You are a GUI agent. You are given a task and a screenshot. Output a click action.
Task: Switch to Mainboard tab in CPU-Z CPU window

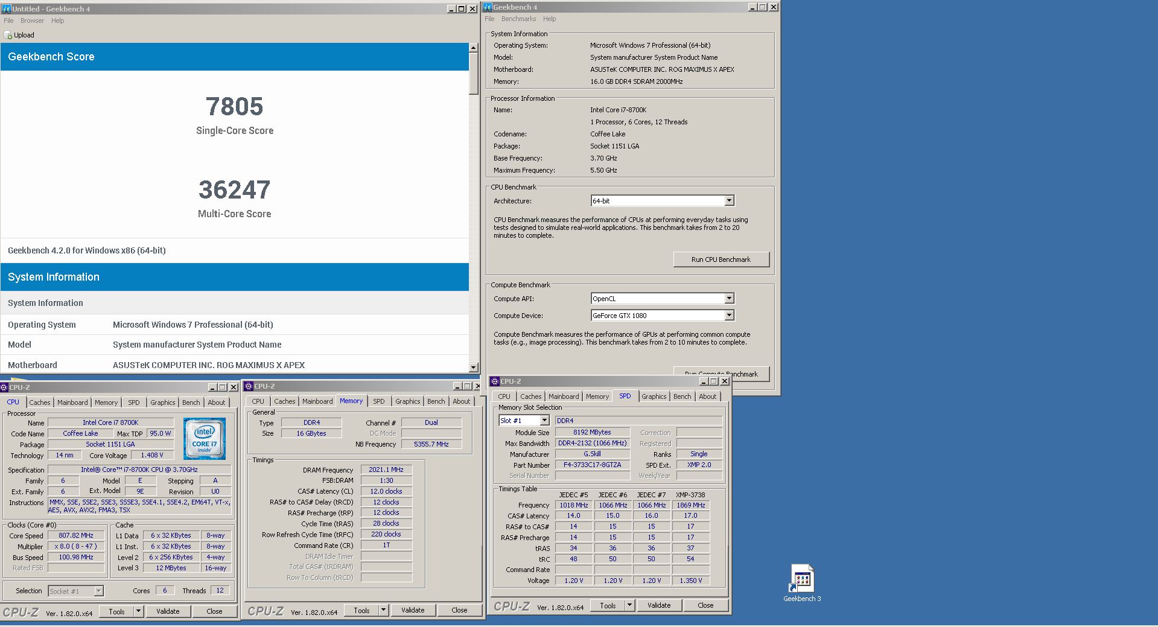pyautogui.click(x=72, y=403)
